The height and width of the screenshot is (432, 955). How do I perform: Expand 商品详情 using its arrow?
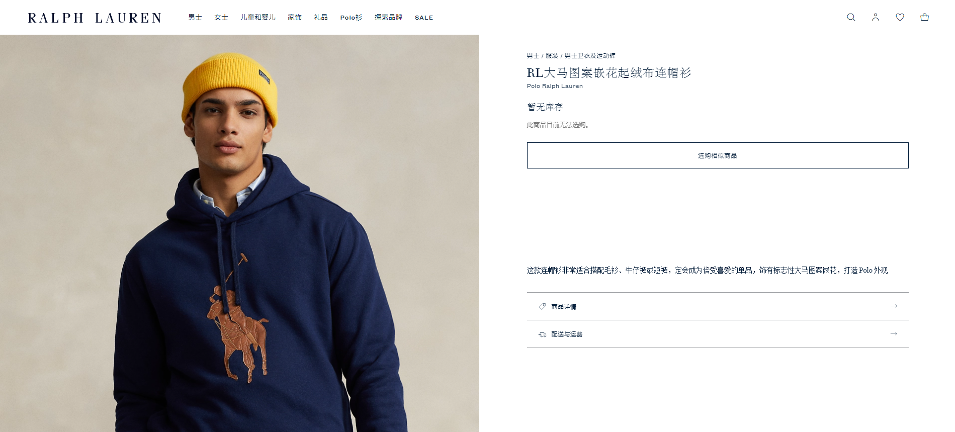894,306
